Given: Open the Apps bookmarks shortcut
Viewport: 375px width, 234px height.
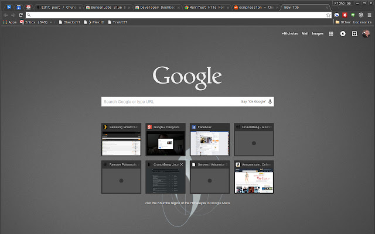Looking at the screenshot, I should (10, 22).
